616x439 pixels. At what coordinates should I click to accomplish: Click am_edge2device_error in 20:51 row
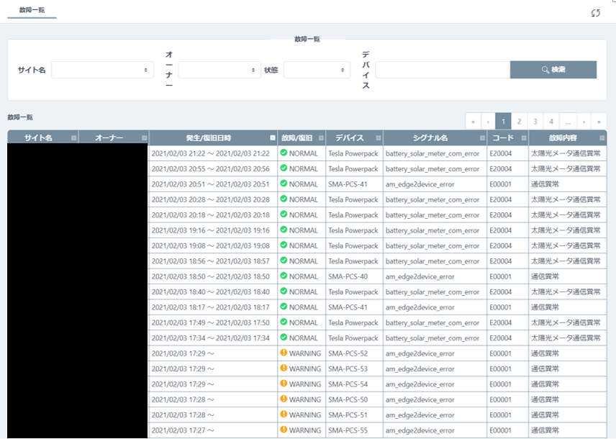point(420,184)
